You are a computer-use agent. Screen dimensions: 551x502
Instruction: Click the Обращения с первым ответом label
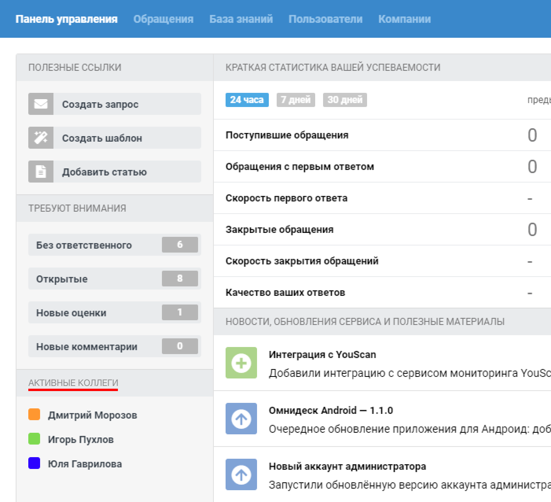point(300,166)
